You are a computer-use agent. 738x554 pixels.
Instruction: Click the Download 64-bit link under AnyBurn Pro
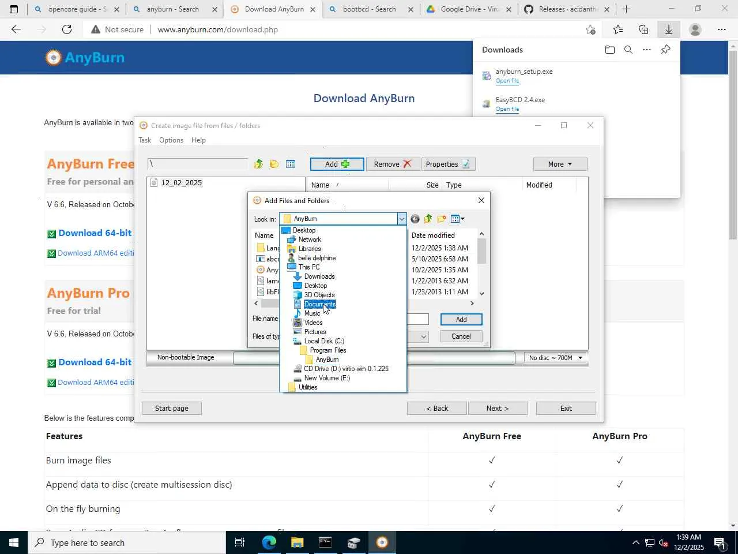coord(95,362)
